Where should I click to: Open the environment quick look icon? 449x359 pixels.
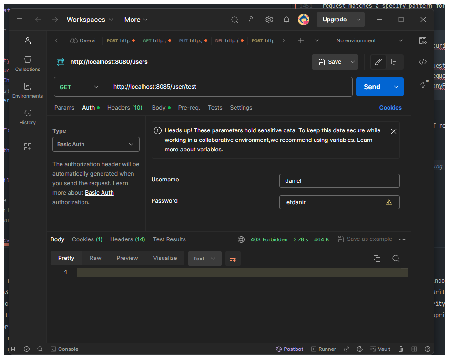pos(423,40)
